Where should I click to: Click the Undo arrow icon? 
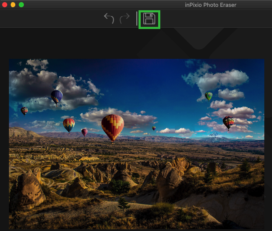point(109,18)
